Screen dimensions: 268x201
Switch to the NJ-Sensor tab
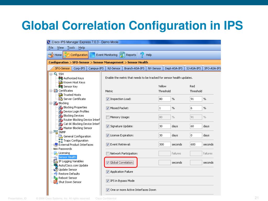114,68
